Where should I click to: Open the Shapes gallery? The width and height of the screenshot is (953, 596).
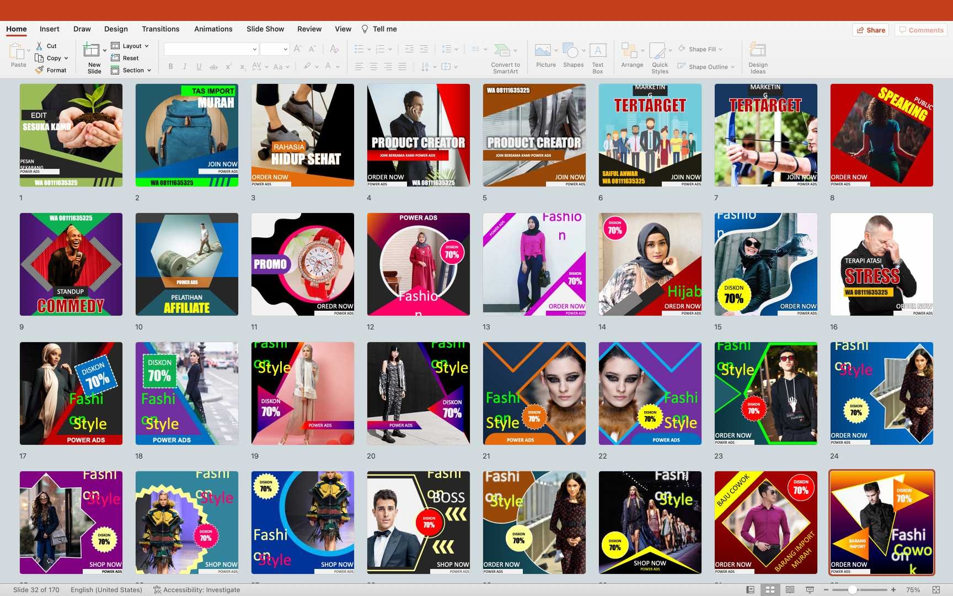coord(571,51)
